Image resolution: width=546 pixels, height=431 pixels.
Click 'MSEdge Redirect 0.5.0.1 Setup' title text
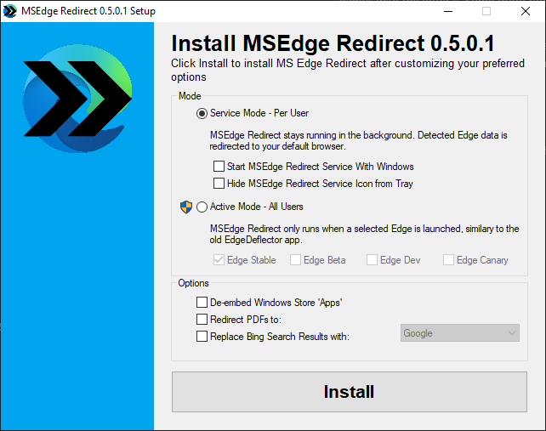88,11
